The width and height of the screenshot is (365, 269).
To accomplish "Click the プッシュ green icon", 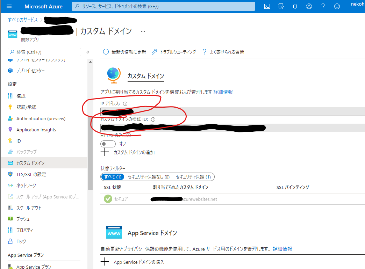I will [x=10, y=219].
